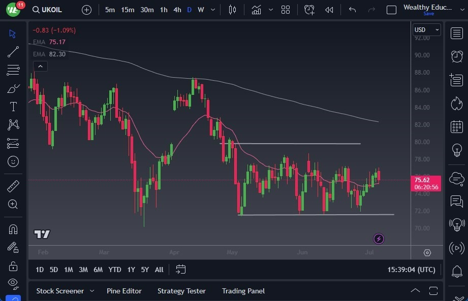
Task: Switch to the Strategy Tester tab
Action: [x=181, y=291]
